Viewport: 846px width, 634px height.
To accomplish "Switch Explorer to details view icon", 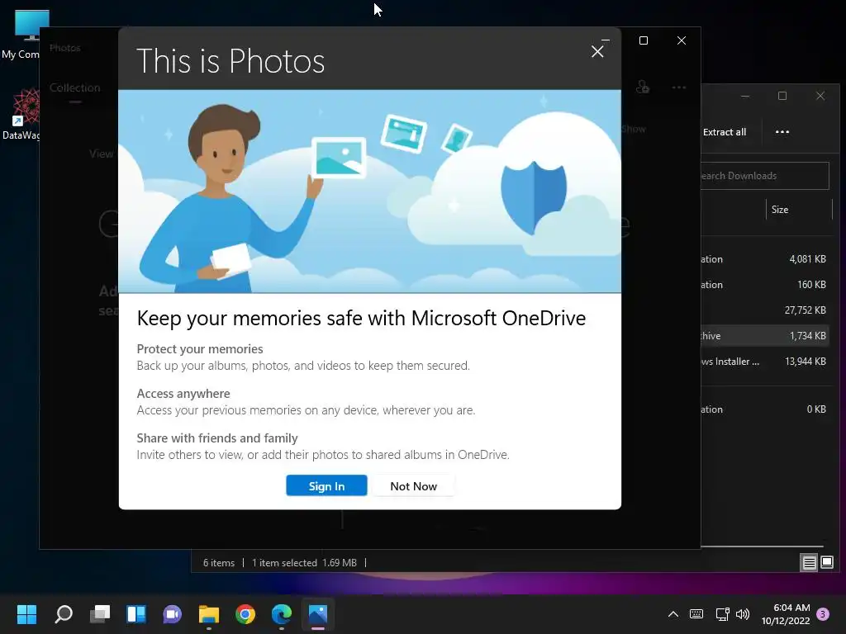I will [809, 563].
